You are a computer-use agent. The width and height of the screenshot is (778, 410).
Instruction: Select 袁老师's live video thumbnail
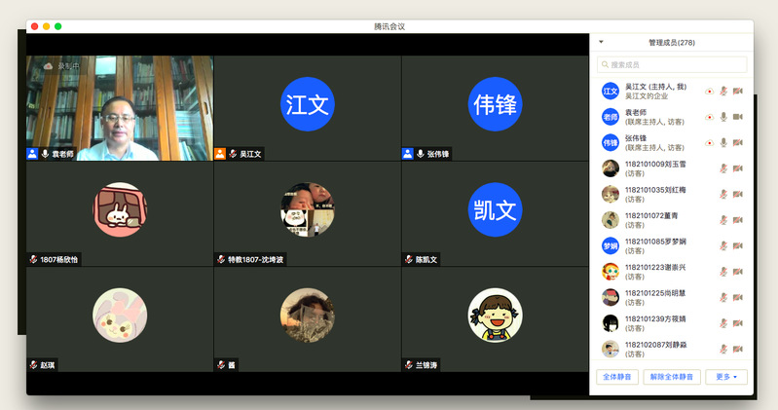(x=119, y=107)
